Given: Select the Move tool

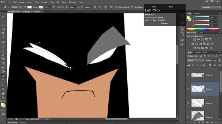Looking at the screenshot, I should (x=3, y=16).
